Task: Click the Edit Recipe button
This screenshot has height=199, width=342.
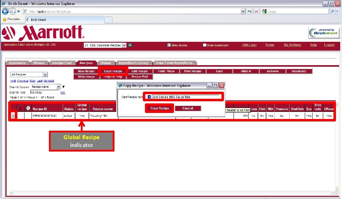Action: tap(140, 71)
